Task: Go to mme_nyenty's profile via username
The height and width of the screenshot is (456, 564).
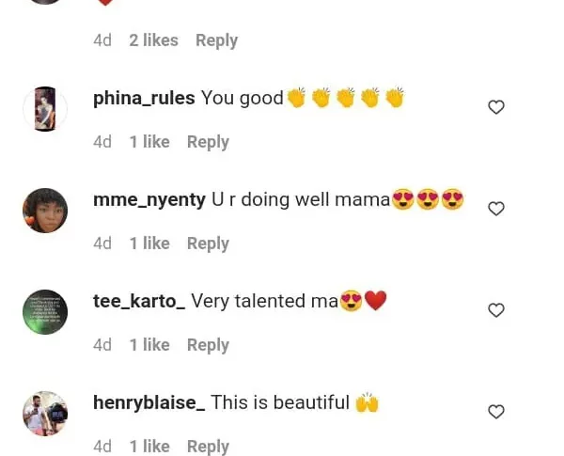Action: tap(149, 199)
